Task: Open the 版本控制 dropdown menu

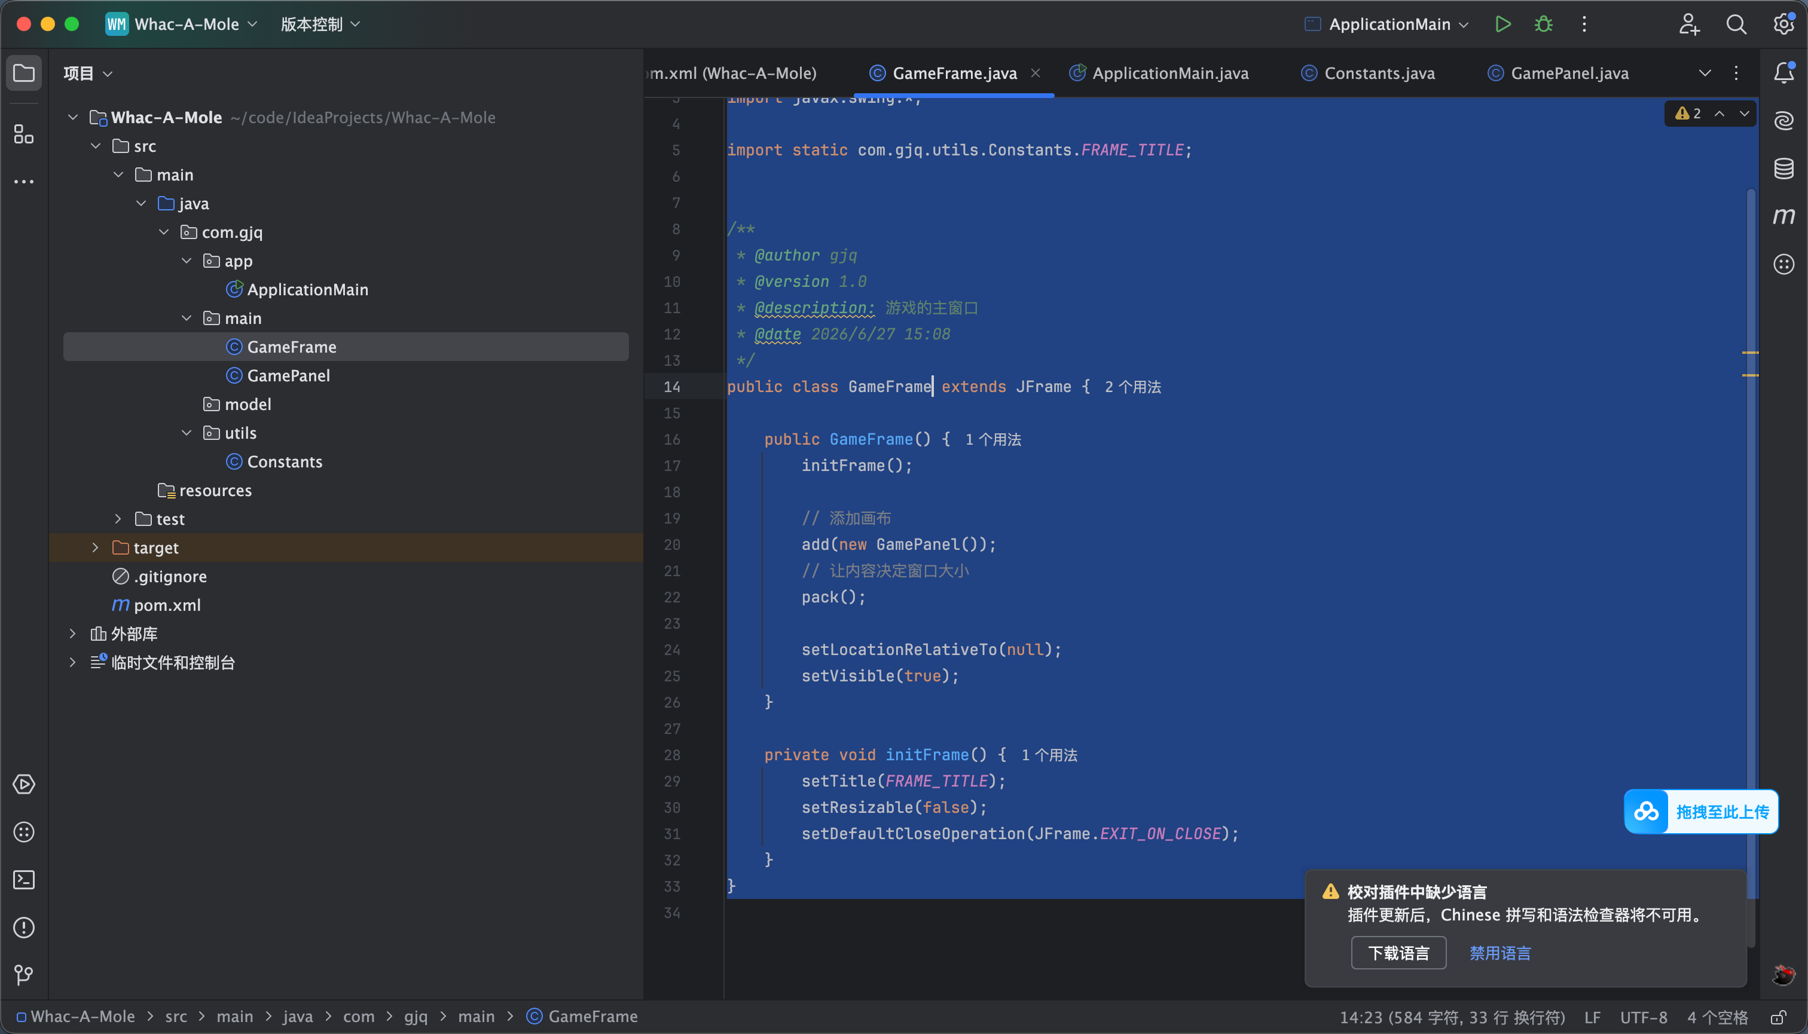Action: [x=320, y=24]
